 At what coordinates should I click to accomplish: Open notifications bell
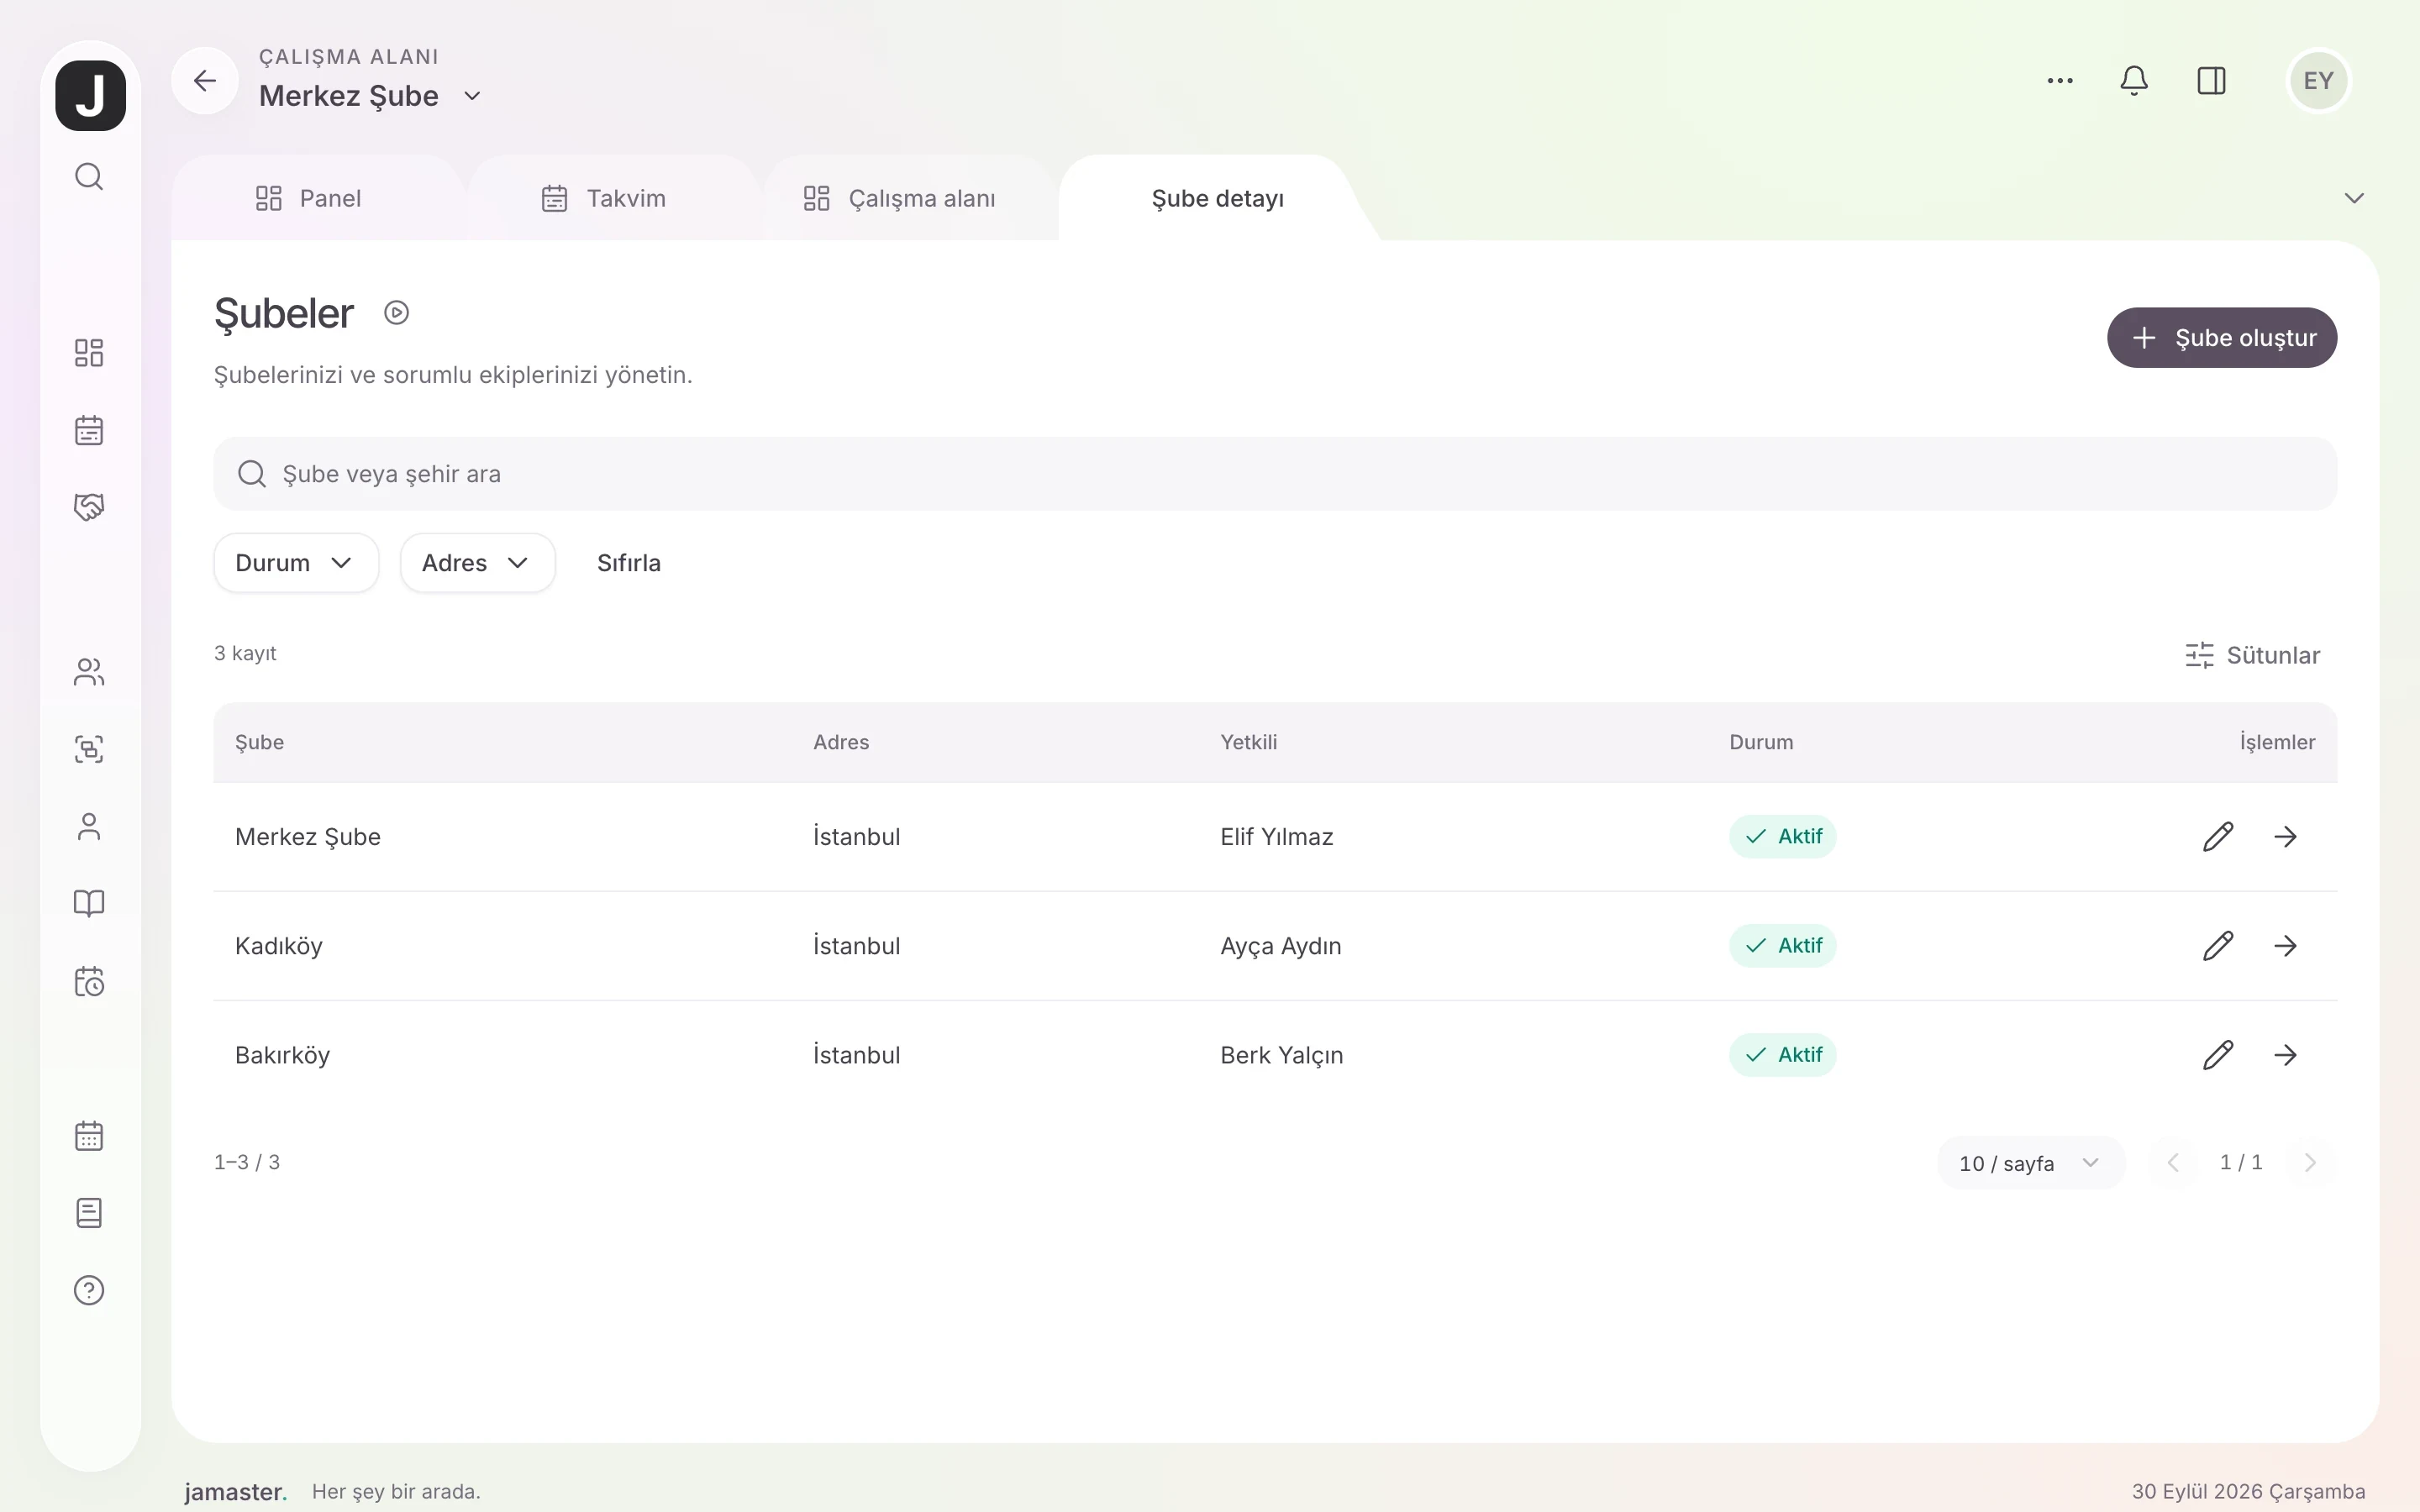click(2134, 81)
